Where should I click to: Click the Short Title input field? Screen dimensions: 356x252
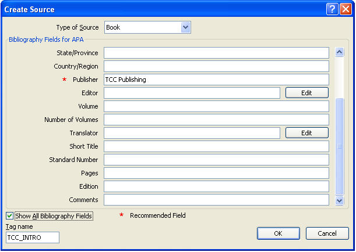click(x=216, y=146)
